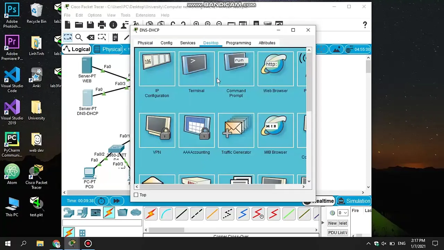Select the Multiuser Connection cloud category
This screenshot has width=444, height=250.
[x=136, y=212]
